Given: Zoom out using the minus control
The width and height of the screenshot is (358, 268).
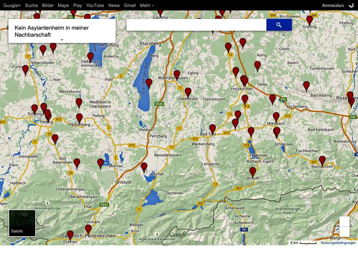Looking at the screenshot, I should point(345,232).
